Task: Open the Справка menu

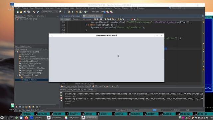Action: point(140,8)
